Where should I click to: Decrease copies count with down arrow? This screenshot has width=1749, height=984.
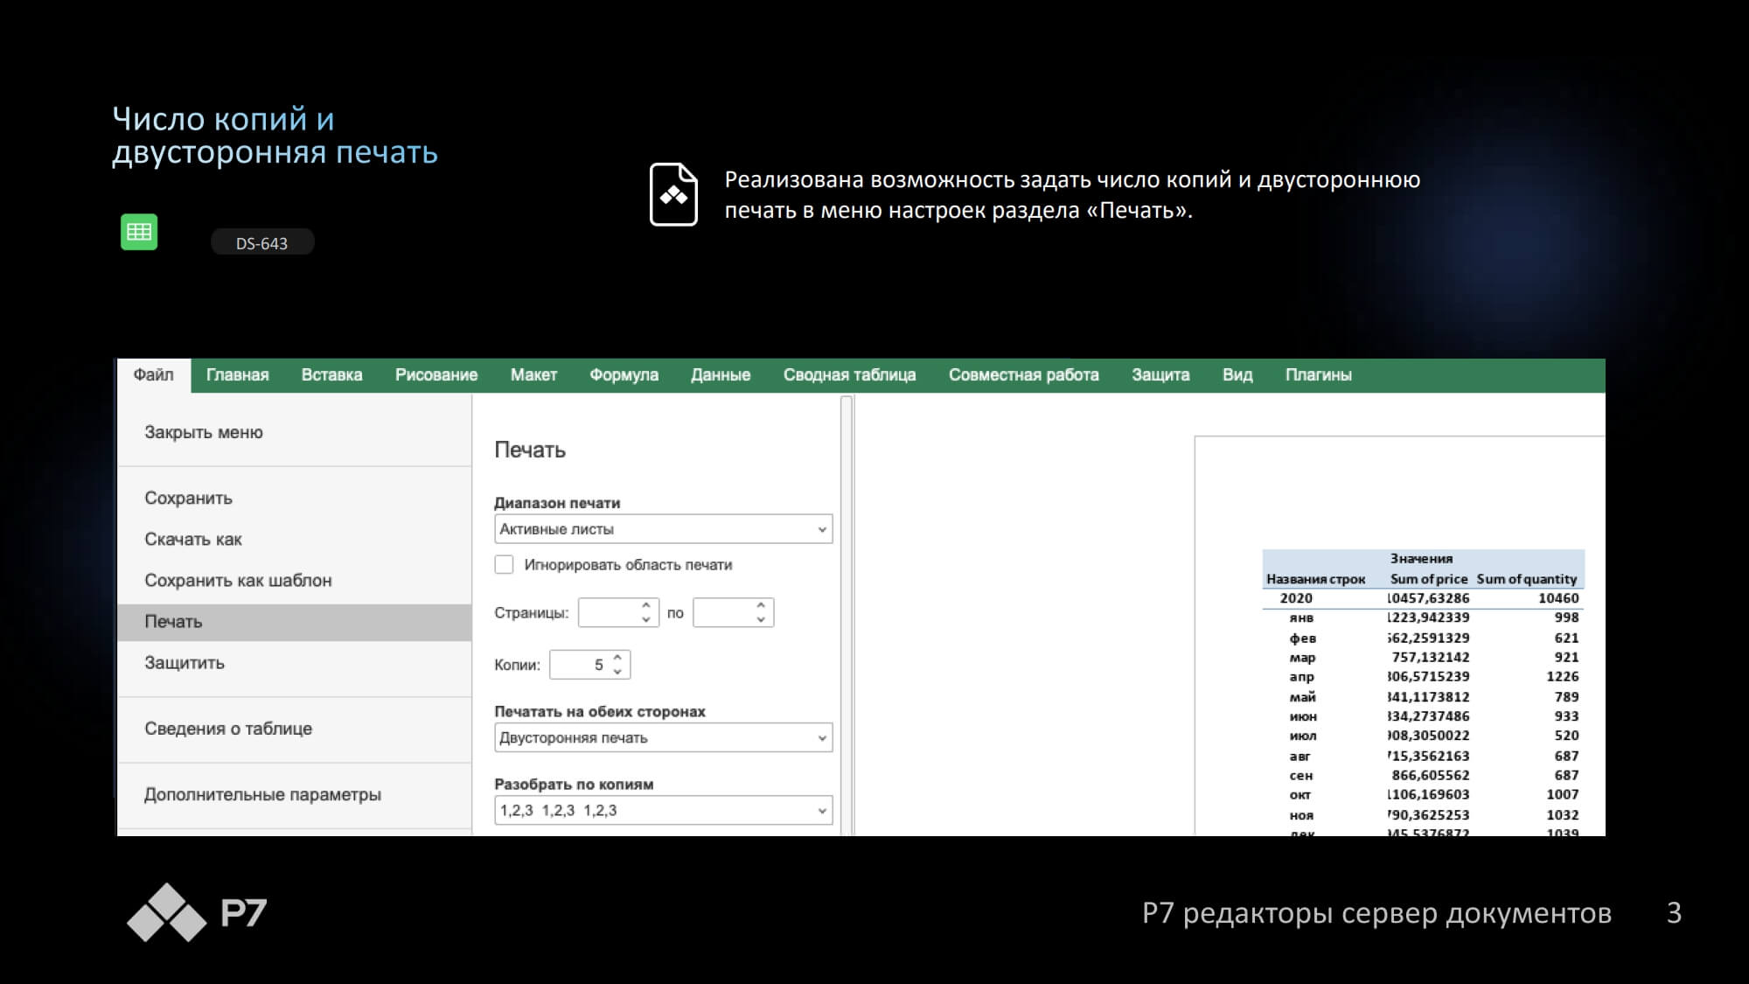(617, 672)
